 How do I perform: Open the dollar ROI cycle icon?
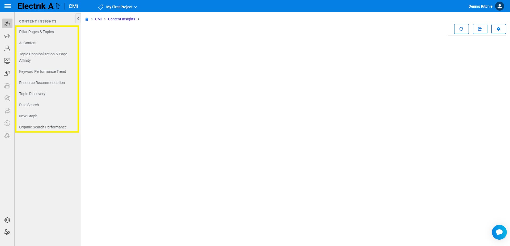[x=7, y=123]
